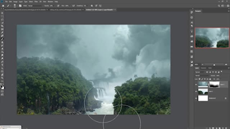This screenshot has height=129, width=230.
Task: Open smoothing options gear icon
Action: click(92, 6)
